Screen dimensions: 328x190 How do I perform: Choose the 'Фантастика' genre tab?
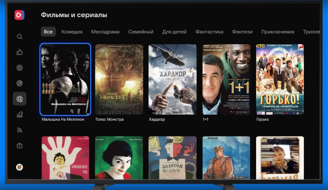[x=209, y=32]
